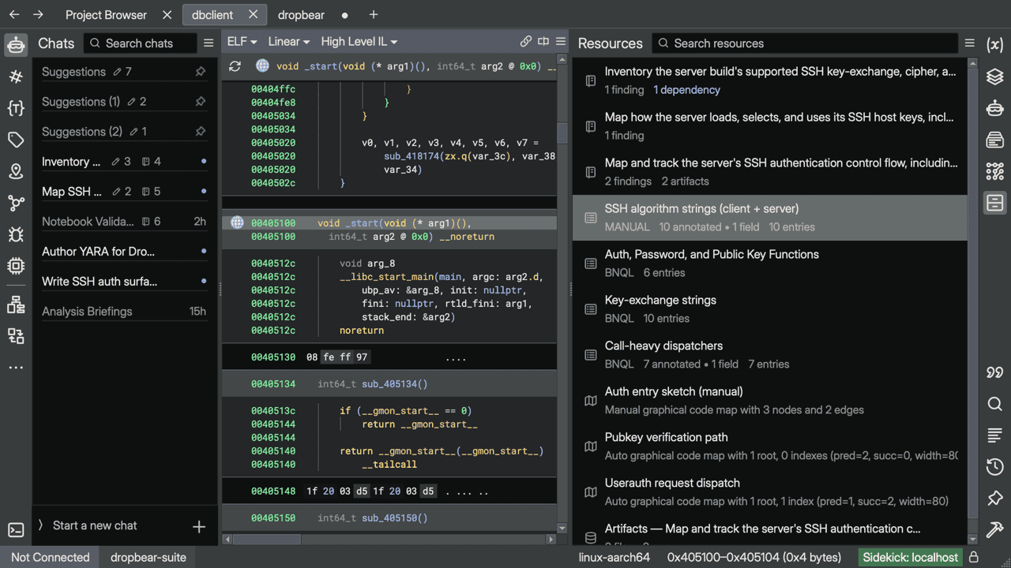Screen dimensions: 1011x568
Task: Open the Sidekick robot icon in left sidebar
Action: tap(16, 45)
